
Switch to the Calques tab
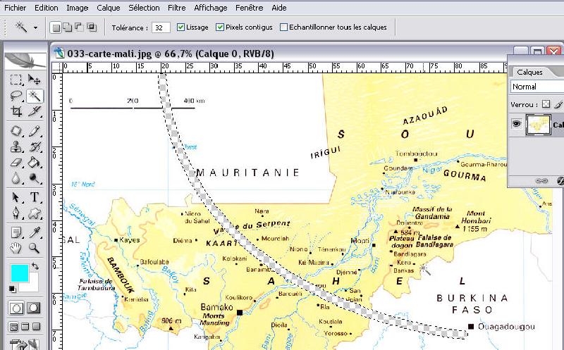click(529, 73)
